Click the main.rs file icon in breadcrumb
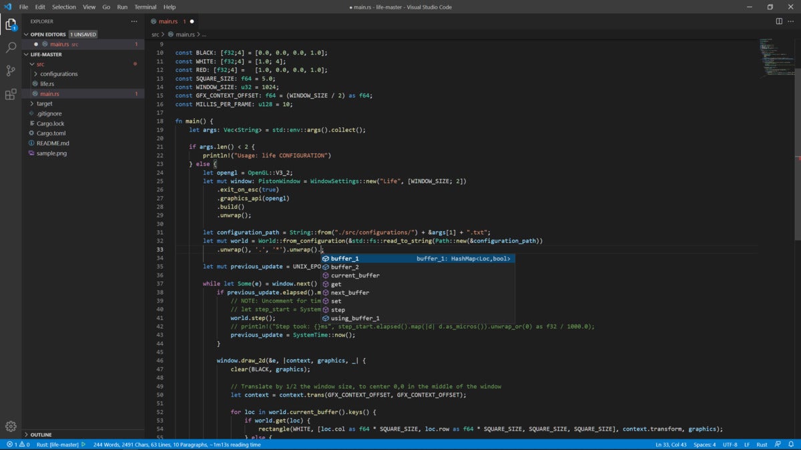801x450 pixels. [170, 34]
